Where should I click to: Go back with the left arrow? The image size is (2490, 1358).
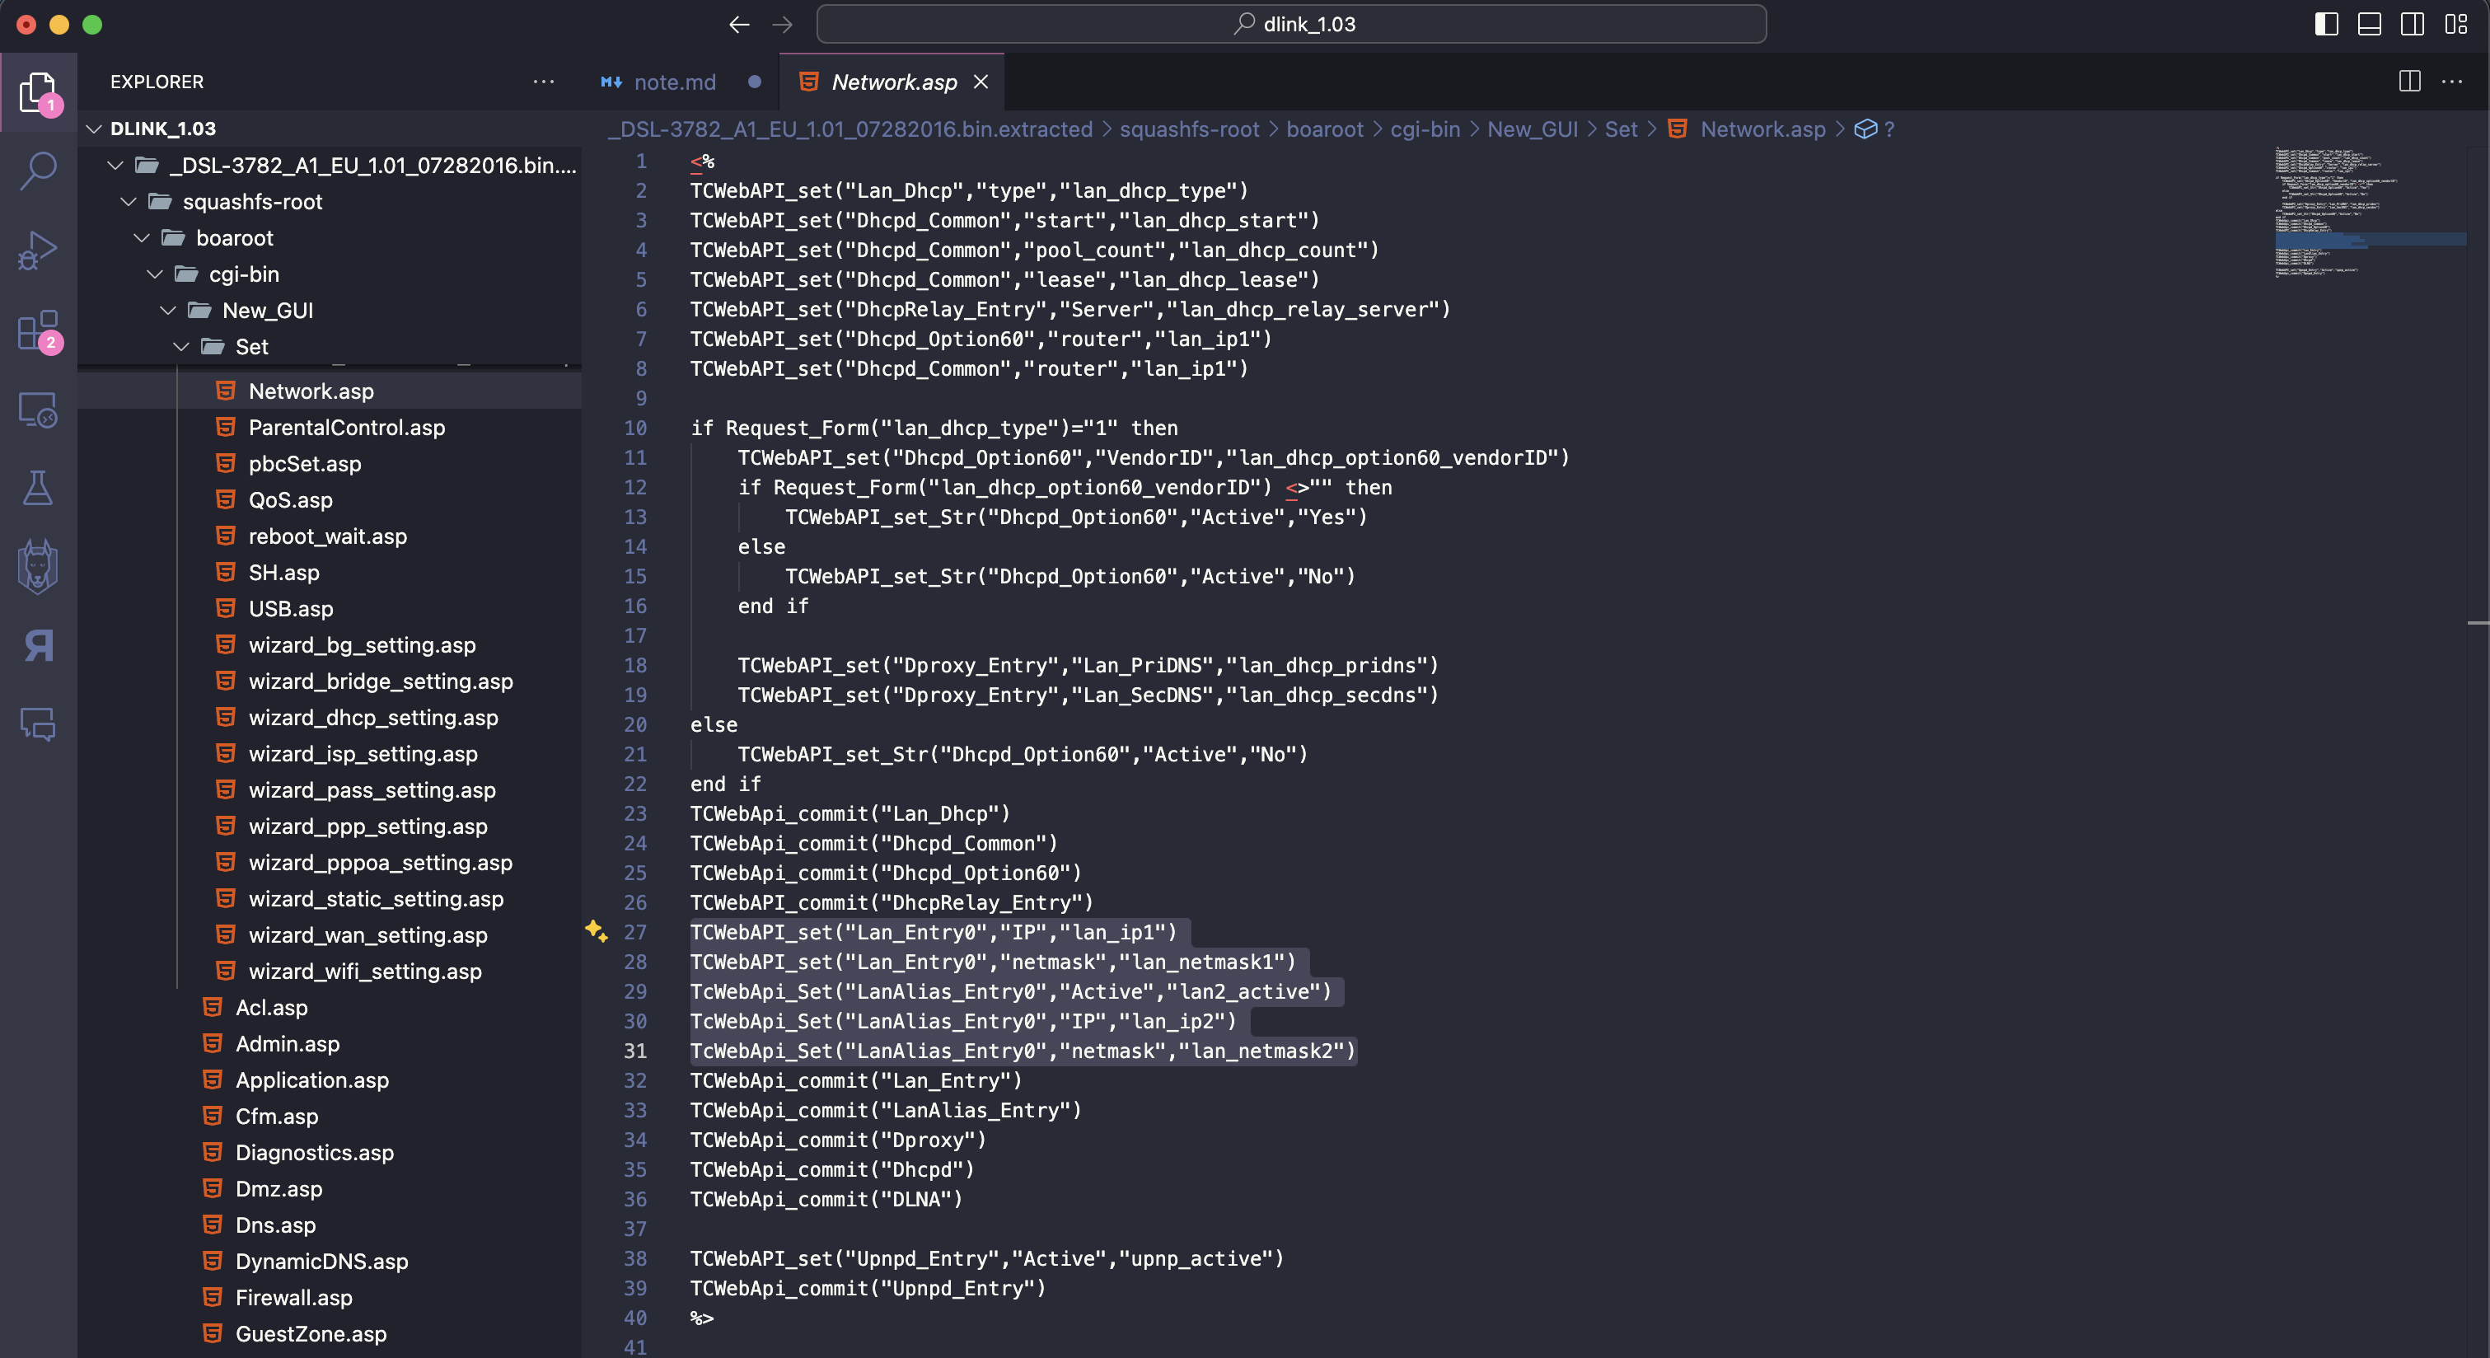click(739, 24)
